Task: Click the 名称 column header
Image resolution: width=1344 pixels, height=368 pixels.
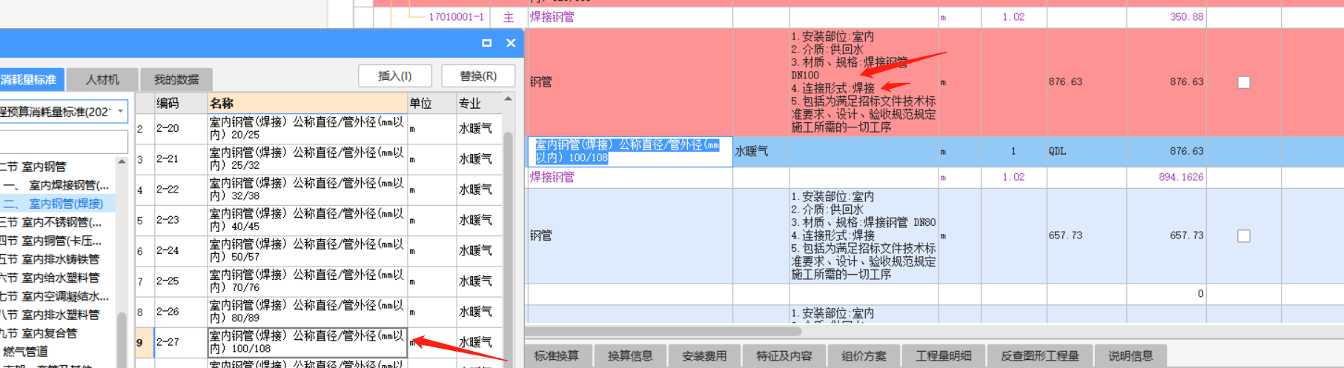Action: (x=307, y=103)
